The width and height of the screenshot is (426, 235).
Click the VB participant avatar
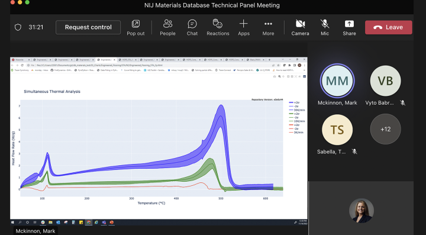(385, 81)
